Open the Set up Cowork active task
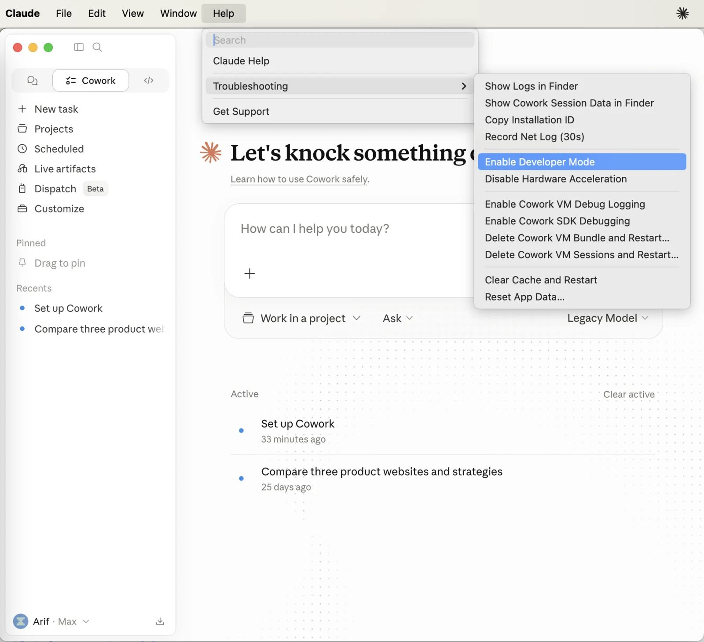704x642 pixels. pos(444,431)
